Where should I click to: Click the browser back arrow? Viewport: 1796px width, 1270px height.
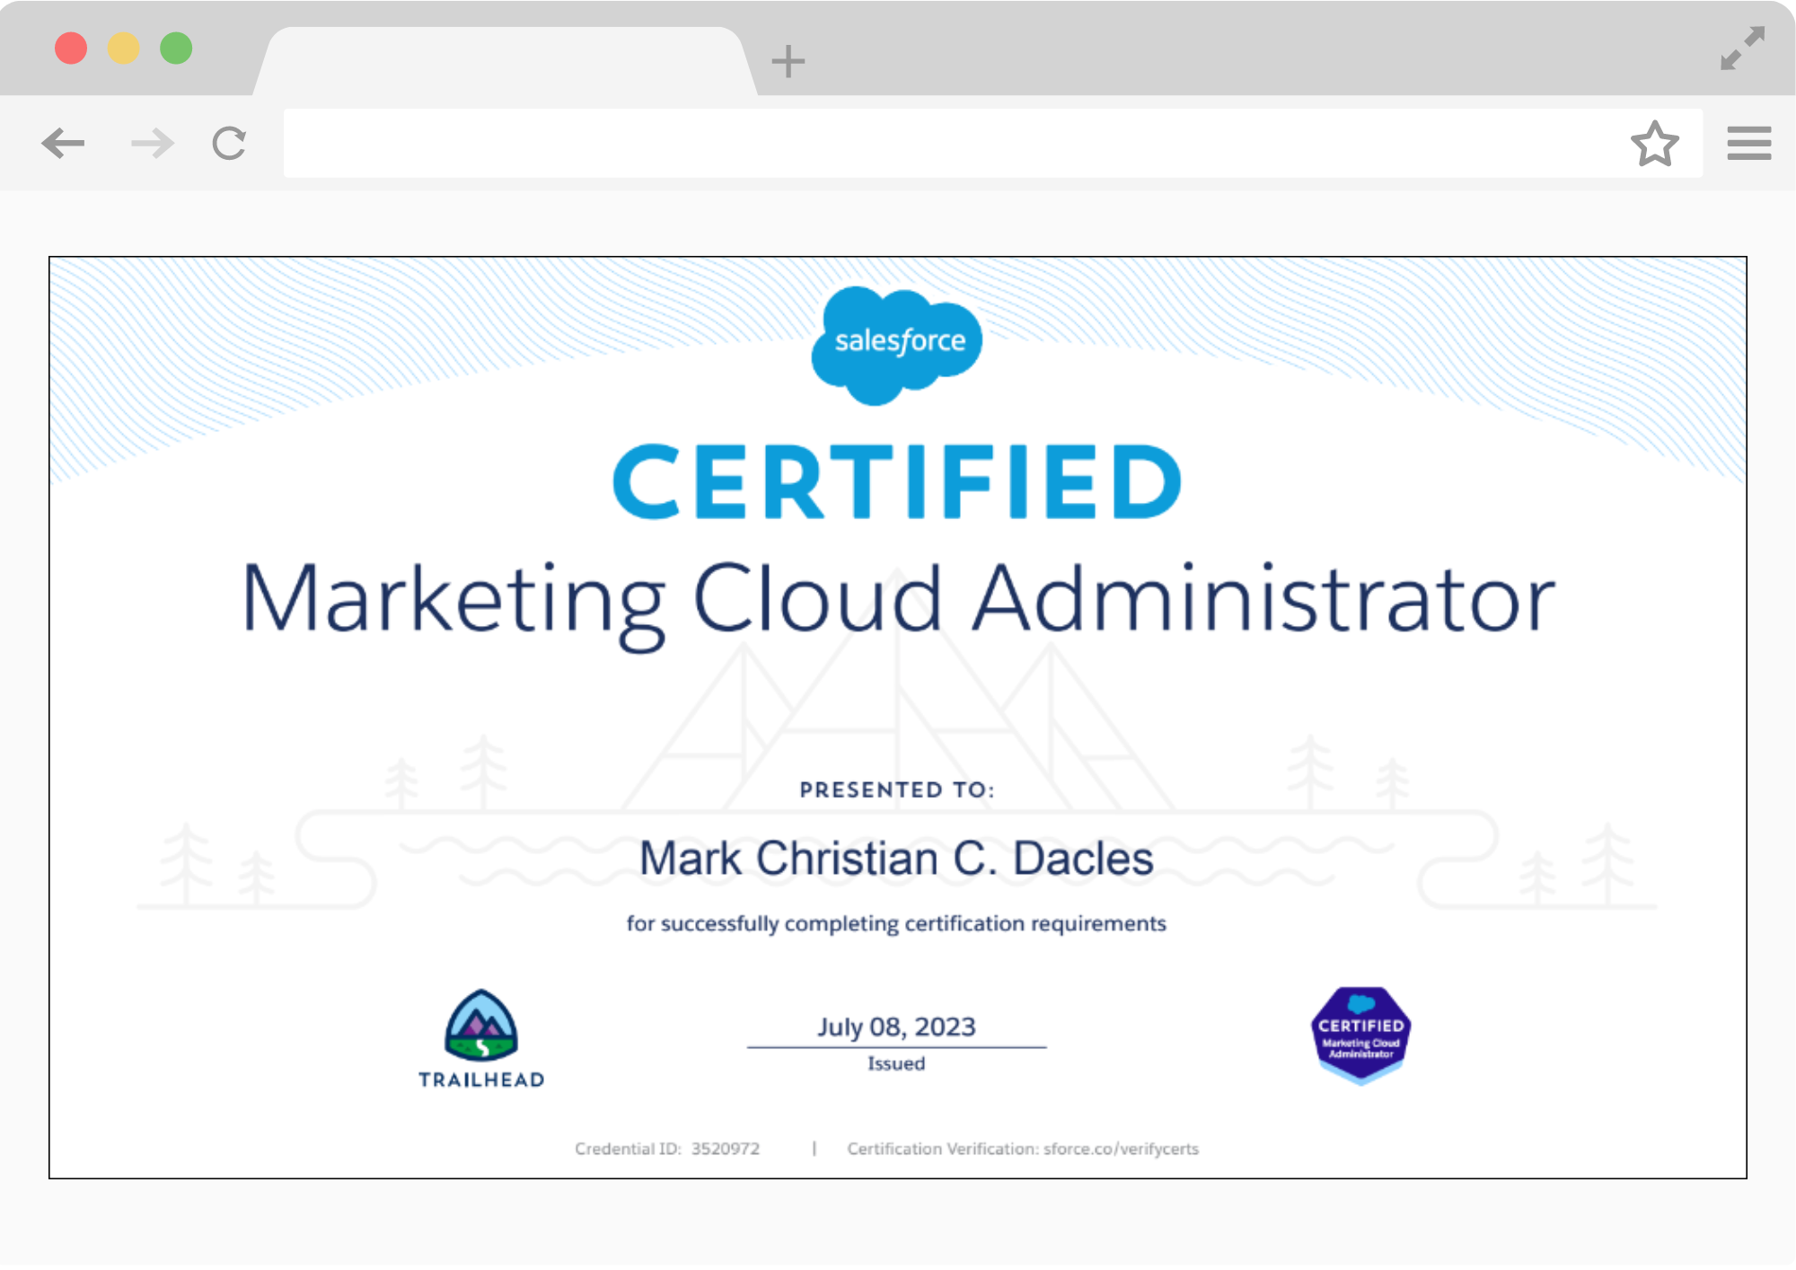[x=63, y=143]
